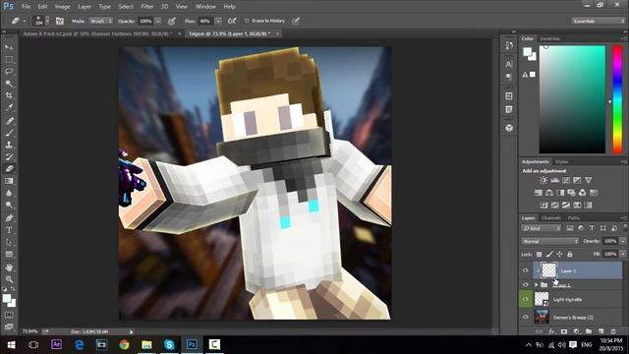Viewport: 629px width, 354px height.
Task: Switch to the Swatches tab
Action: pos(550,38)
